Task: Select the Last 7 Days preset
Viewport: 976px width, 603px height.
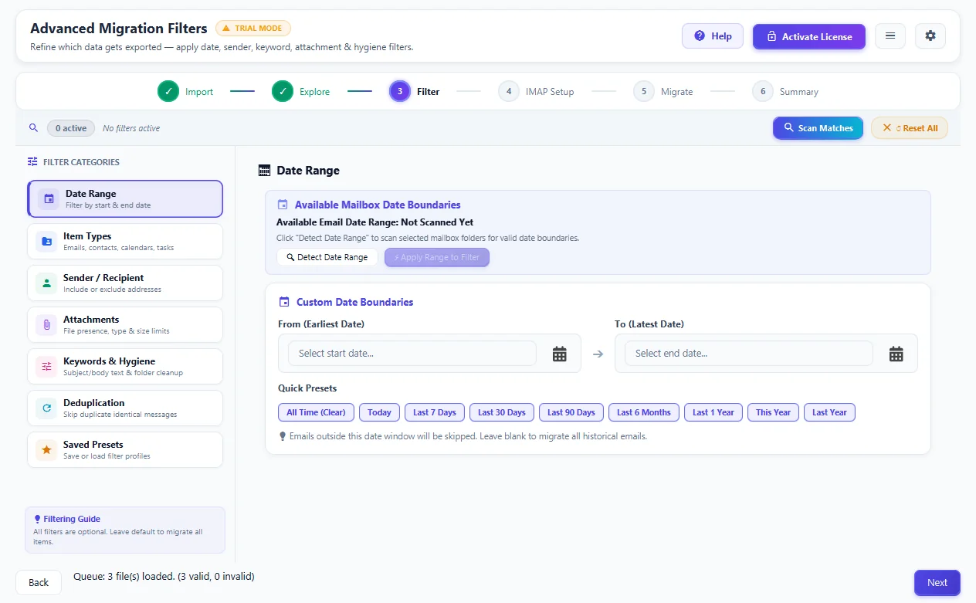Action: point(435,412)
